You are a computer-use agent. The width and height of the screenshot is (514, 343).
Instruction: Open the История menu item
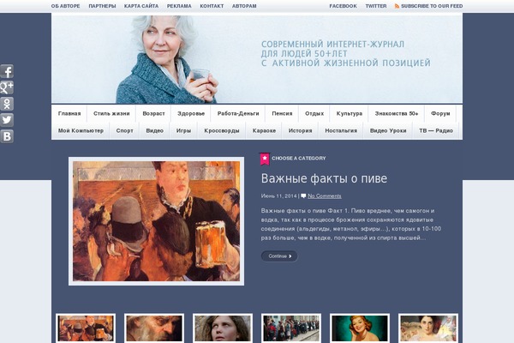[301, 130]
